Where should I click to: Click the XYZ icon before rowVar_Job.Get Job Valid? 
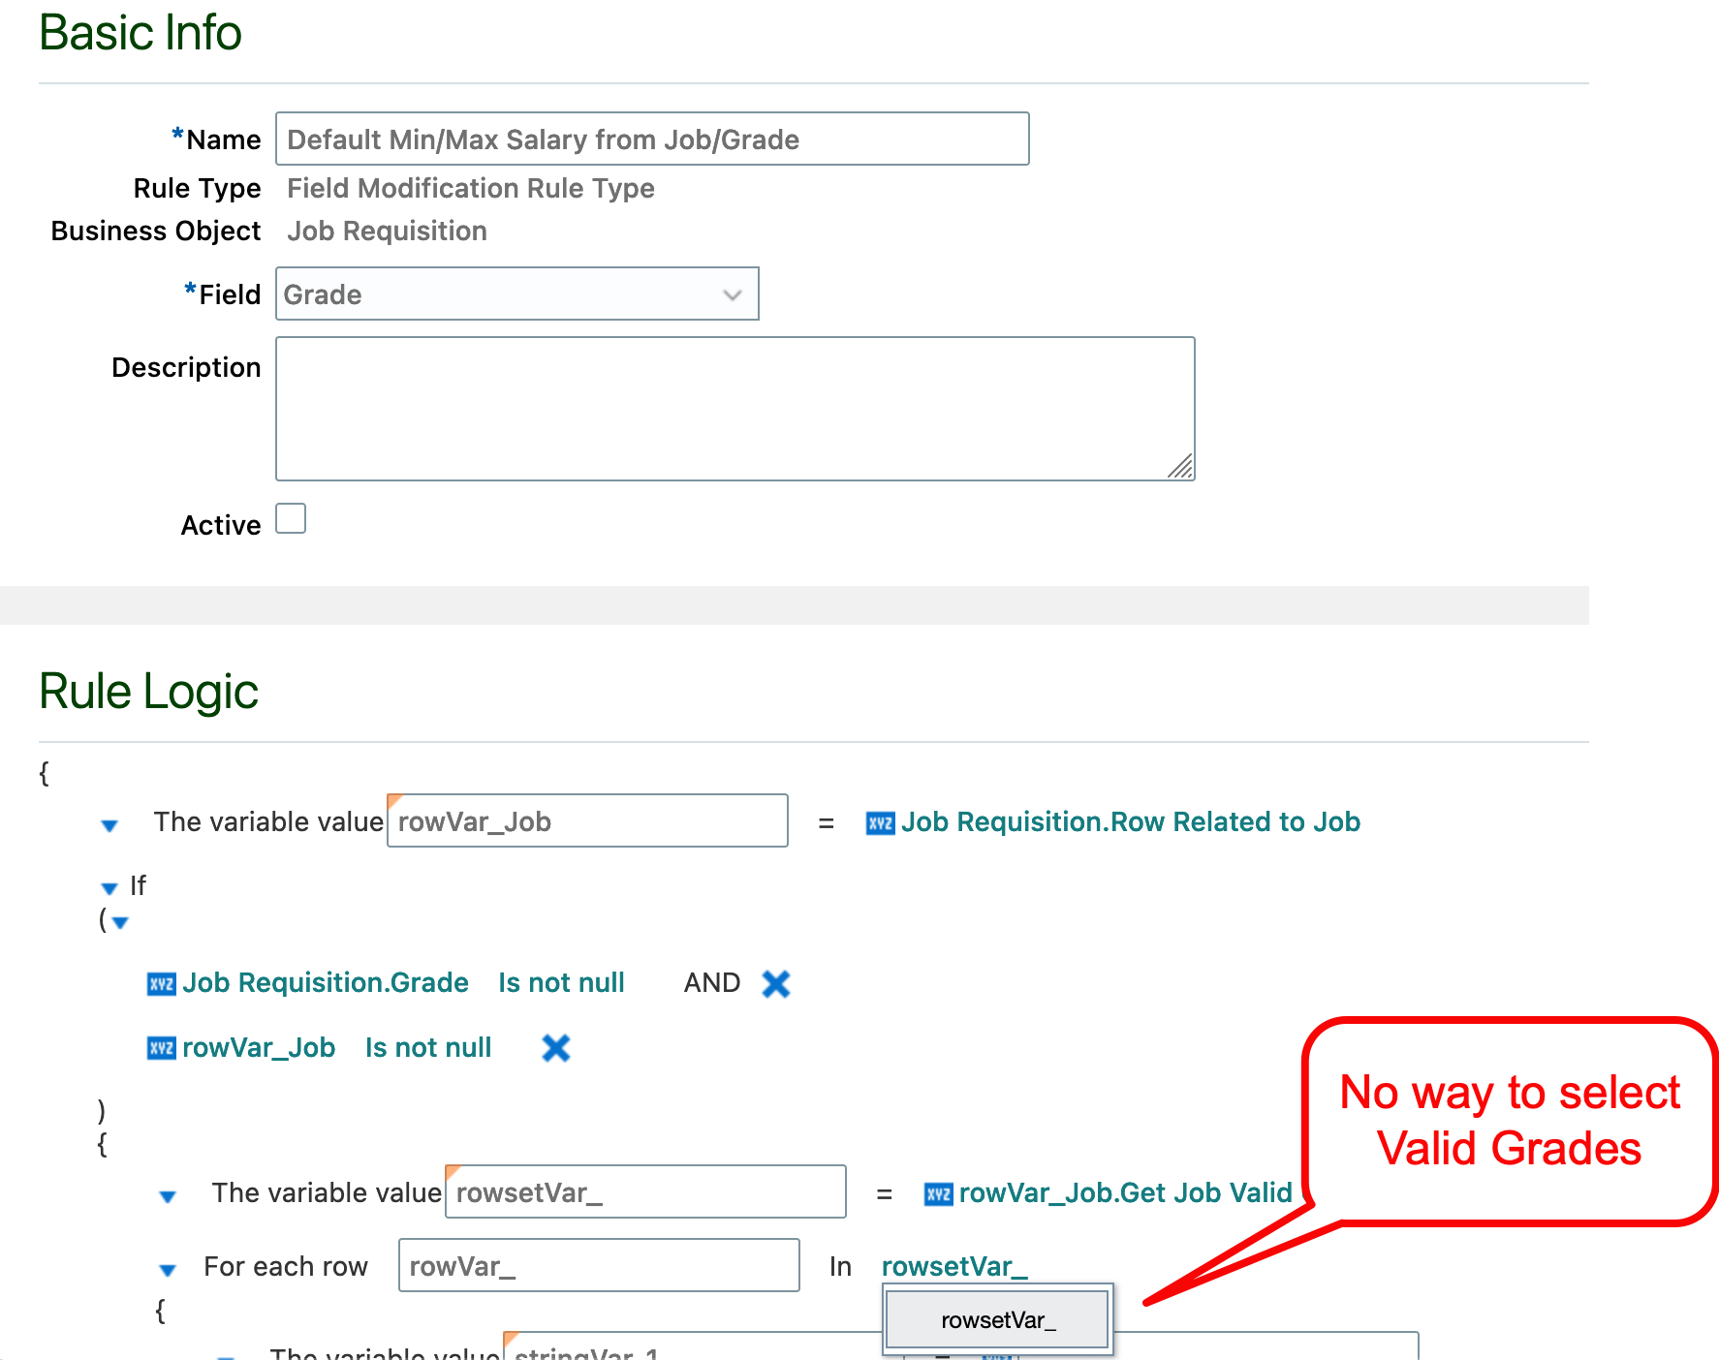click(x=937, y=1192)
